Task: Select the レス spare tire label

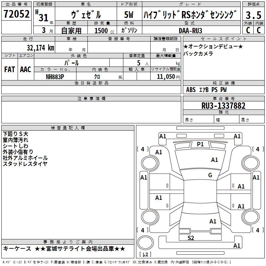Action: point(145,254)
